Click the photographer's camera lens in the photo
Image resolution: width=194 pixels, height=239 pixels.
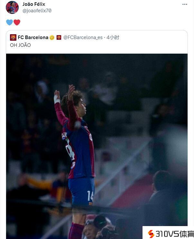(100, 222)
